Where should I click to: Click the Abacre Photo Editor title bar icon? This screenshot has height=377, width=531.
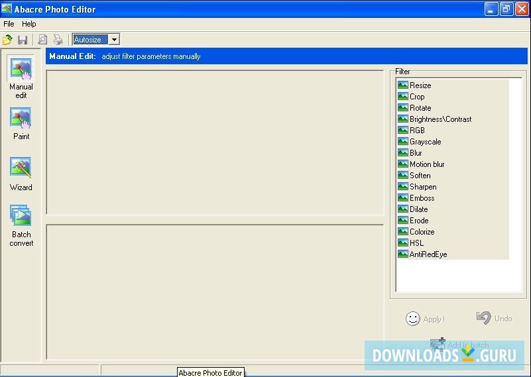pos(7,9)
